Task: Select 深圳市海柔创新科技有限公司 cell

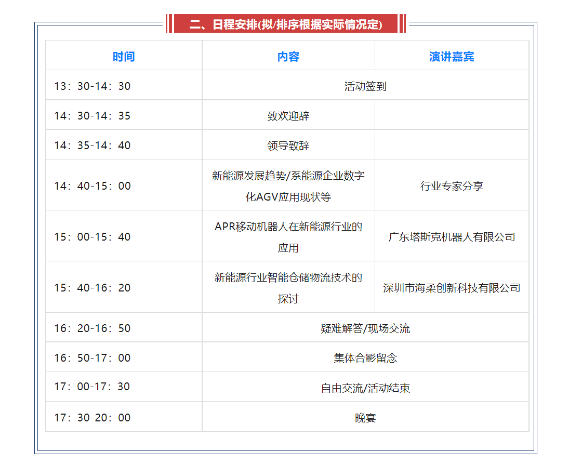Action: 452,288
